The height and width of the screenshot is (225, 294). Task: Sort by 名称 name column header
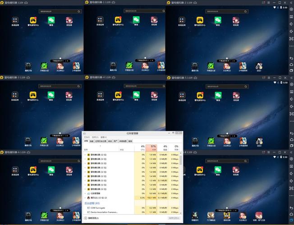coord(101,148)
